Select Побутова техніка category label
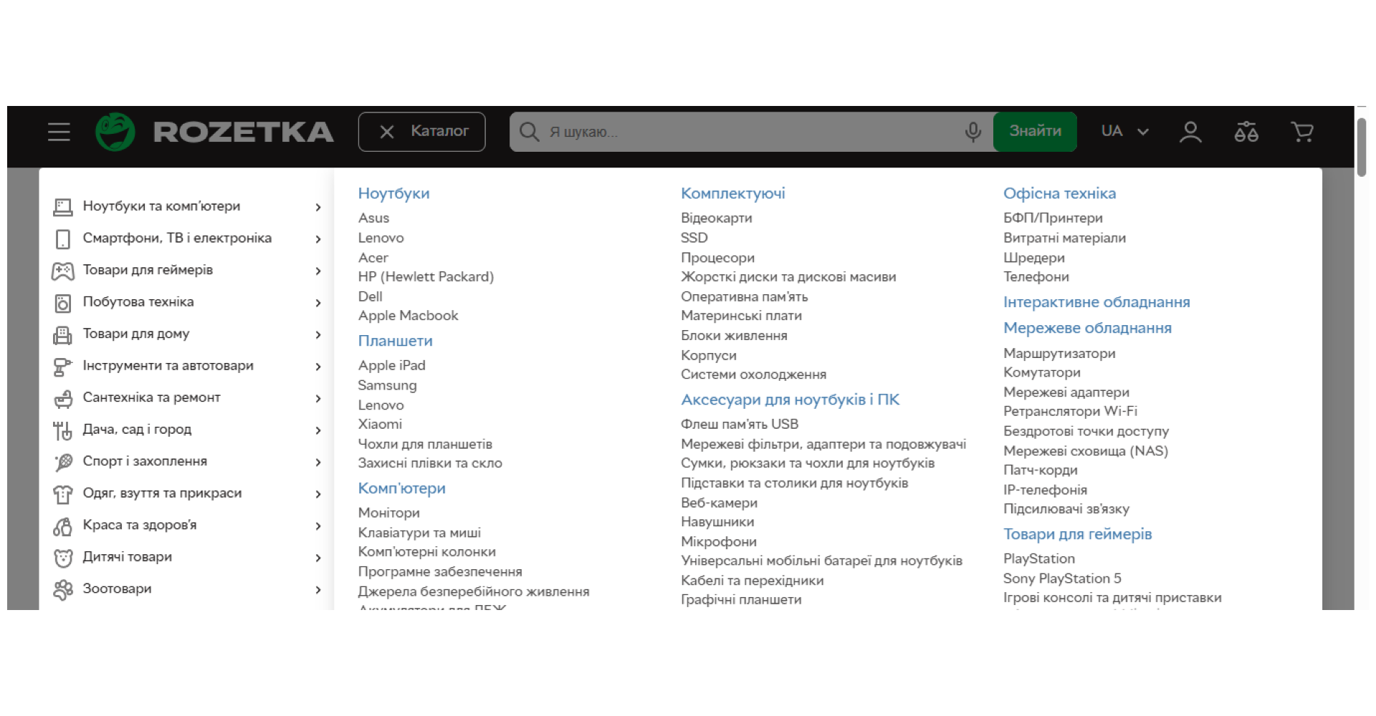Image resolution: width=1376 pixels, height=716 pixels. coord(138,302)
